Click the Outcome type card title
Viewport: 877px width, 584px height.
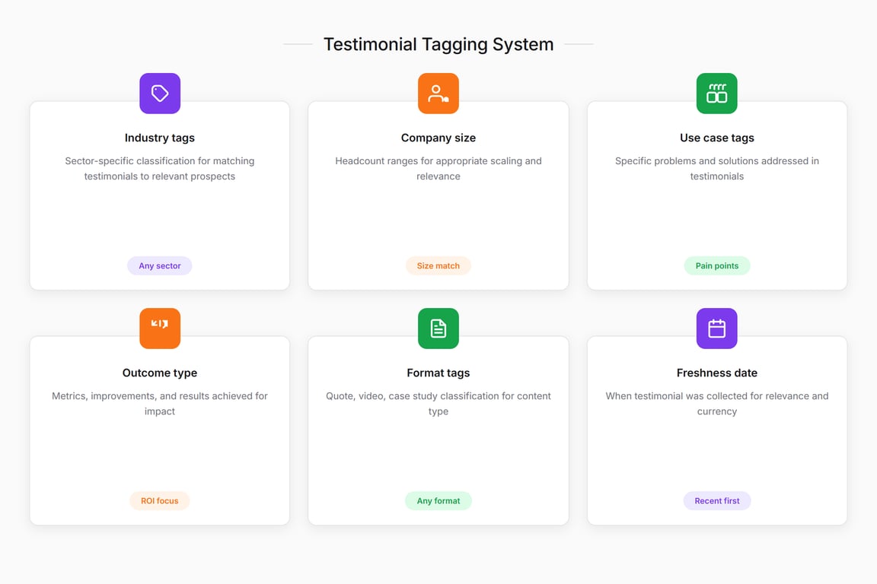pos(159,373)
